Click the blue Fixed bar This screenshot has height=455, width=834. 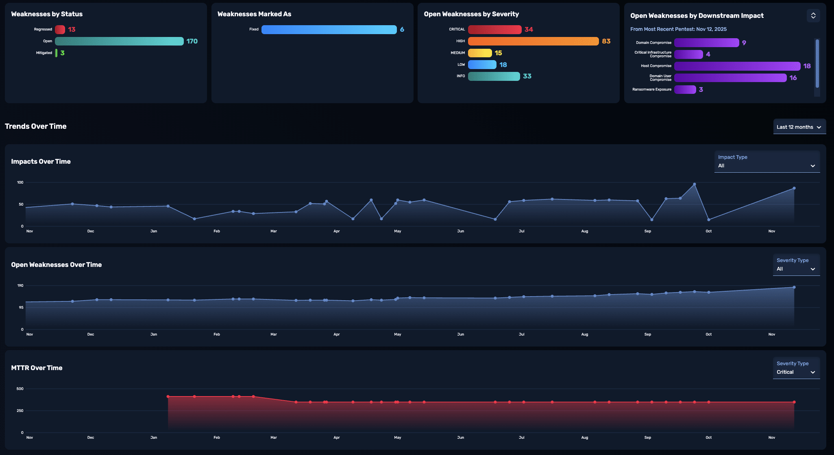click(x=329, y=30)
